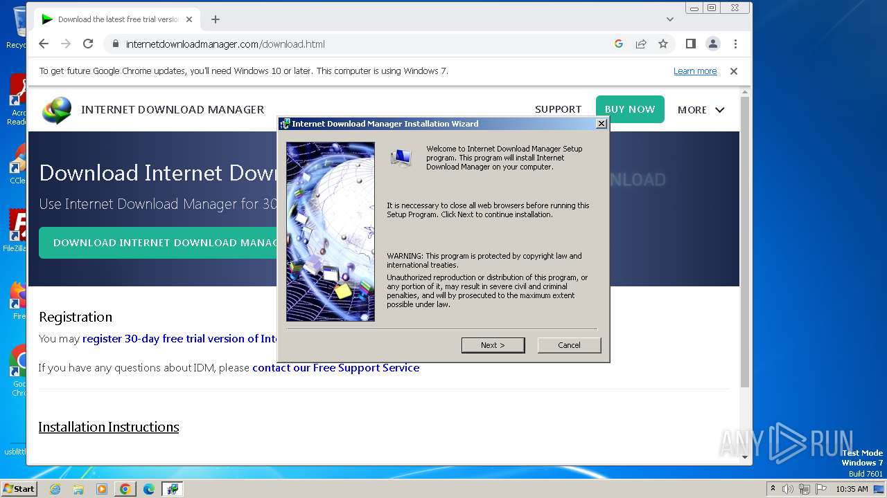The image size is (887, 498).
Task: Show hidden tray icons
Action: (x=773, y=489)
